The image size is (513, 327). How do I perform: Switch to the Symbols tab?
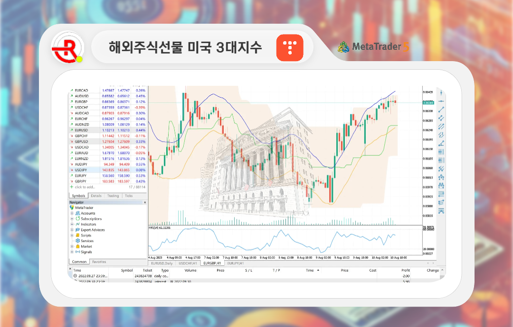78,196
